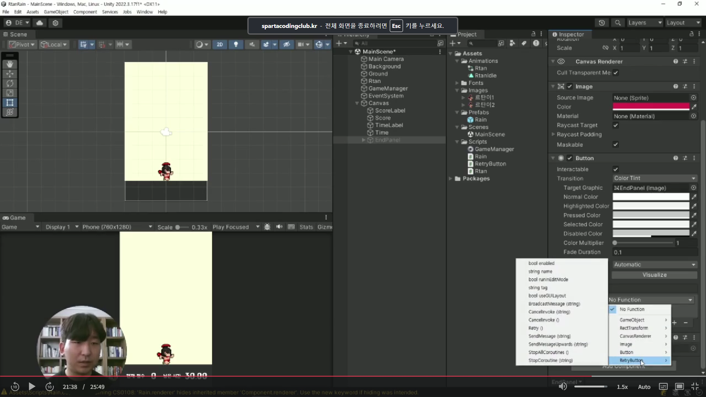Expand the Fonts folder in Project

click(457, 83)
